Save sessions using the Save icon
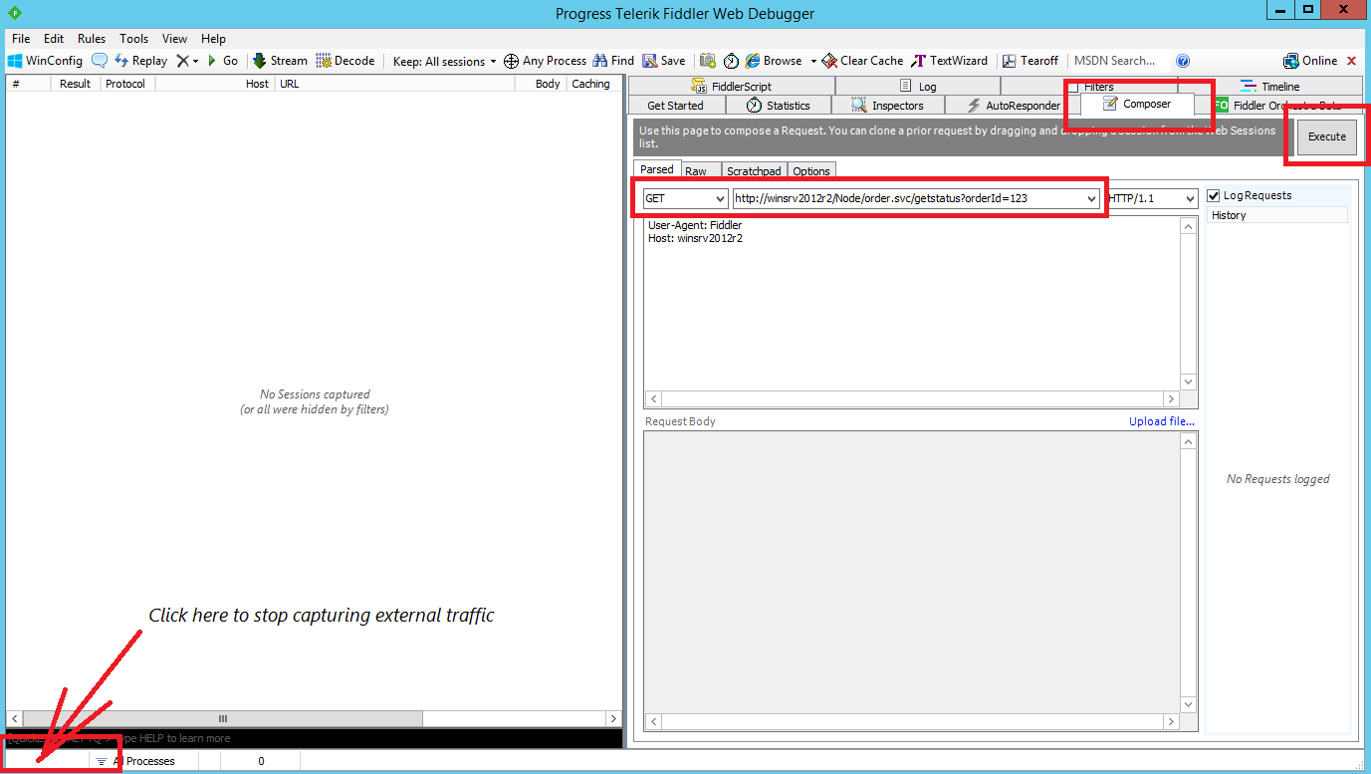Image resolution: width=1371 pixels, height=774 pixels. [664, 61]
